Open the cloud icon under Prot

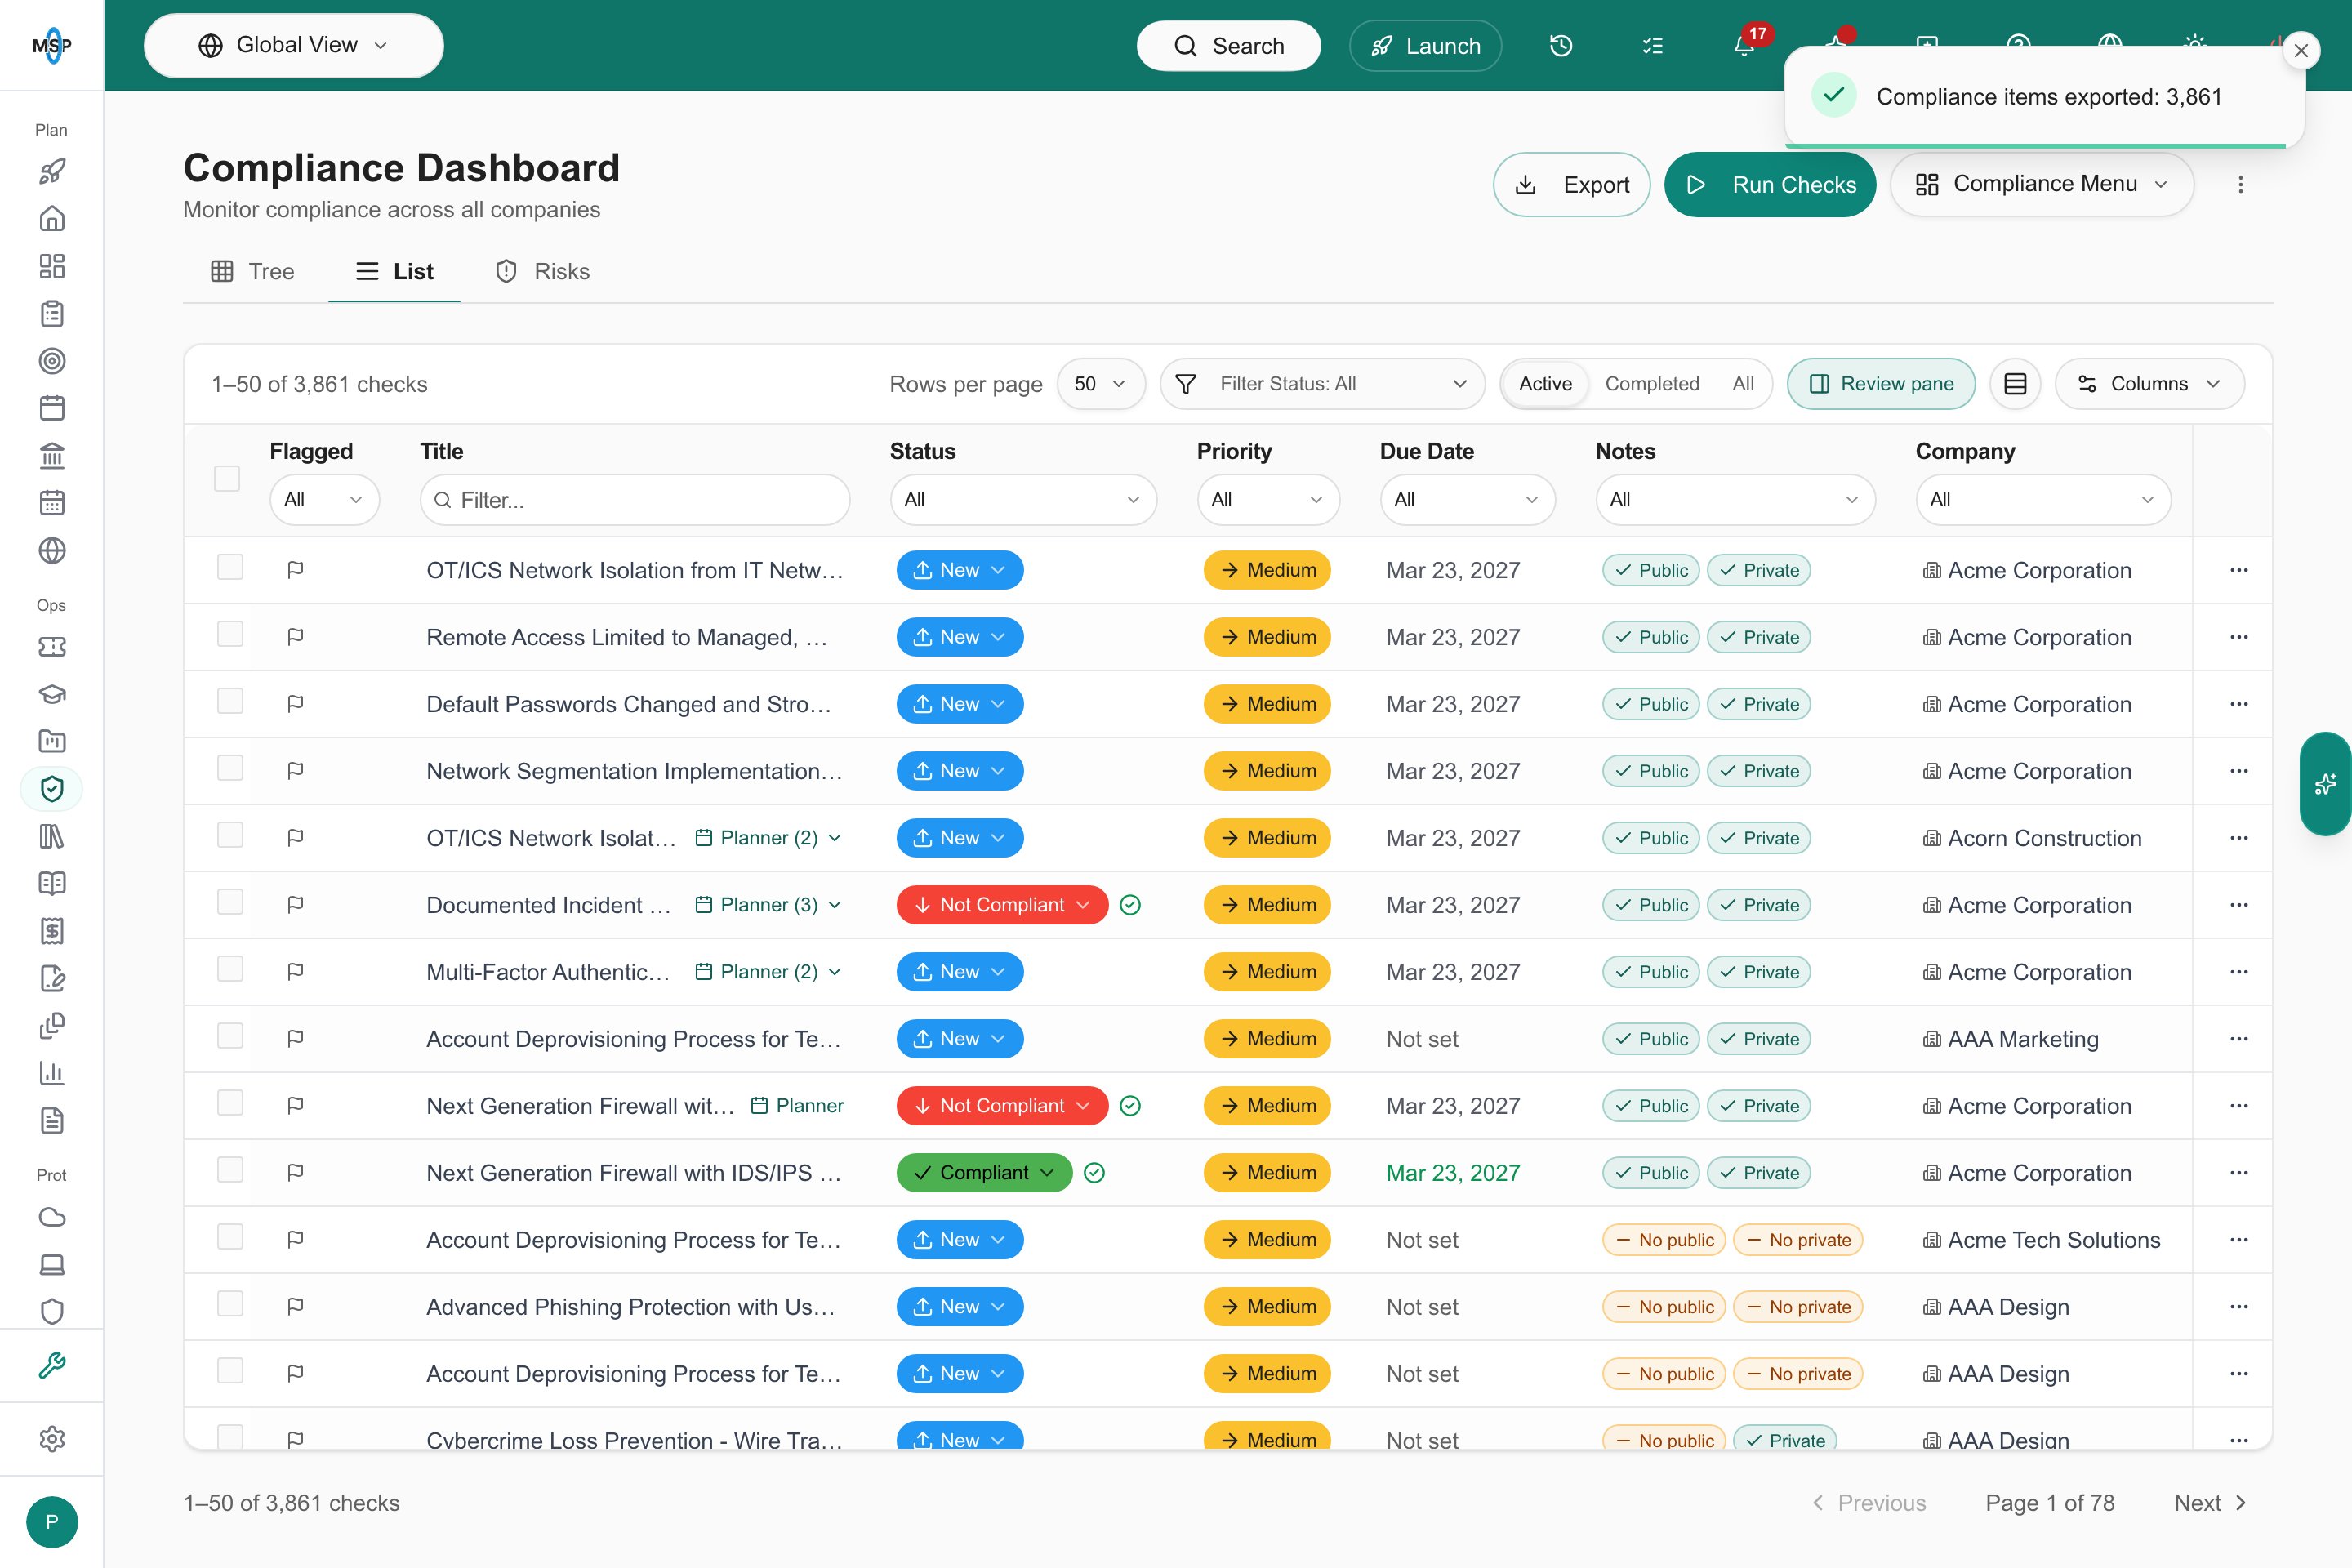click(52, 1217)
